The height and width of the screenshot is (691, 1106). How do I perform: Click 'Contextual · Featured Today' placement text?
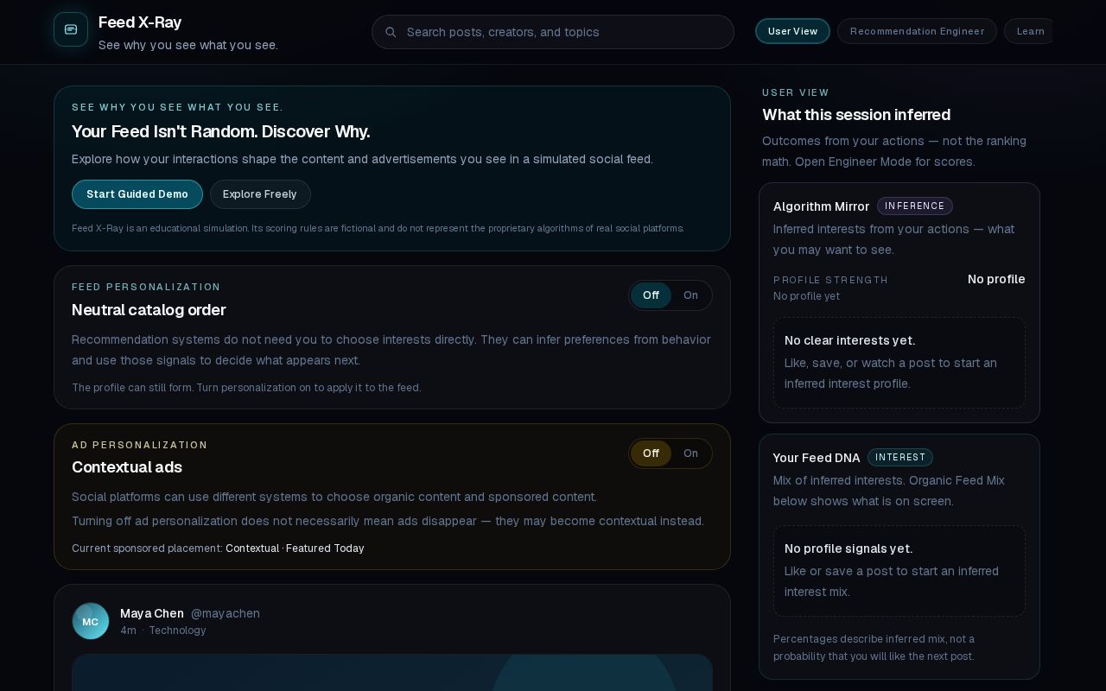point(295,548)
